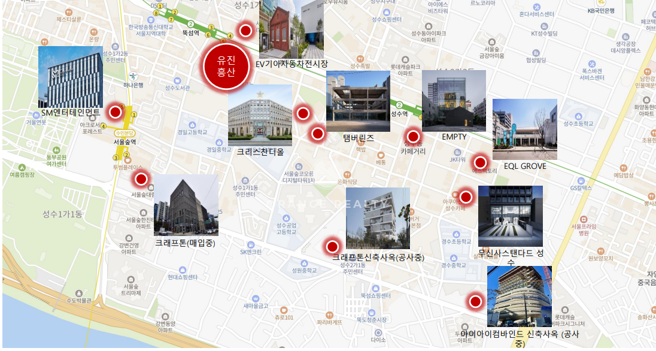This screenshot has width=656, height=351.
Task: Click the 현대쇼핑센터 icon
Action: 183,270
